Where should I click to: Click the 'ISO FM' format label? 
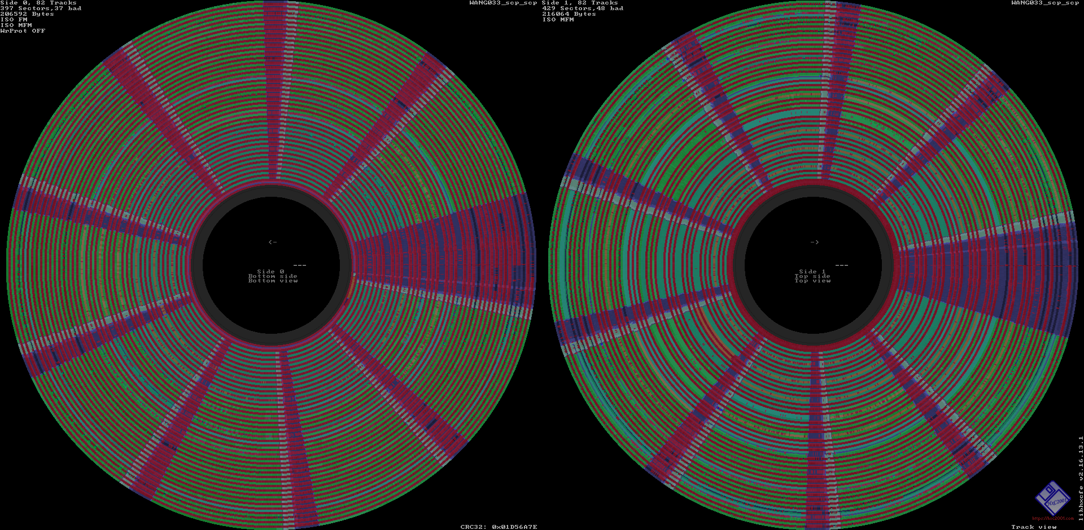[x=14, y=20]
